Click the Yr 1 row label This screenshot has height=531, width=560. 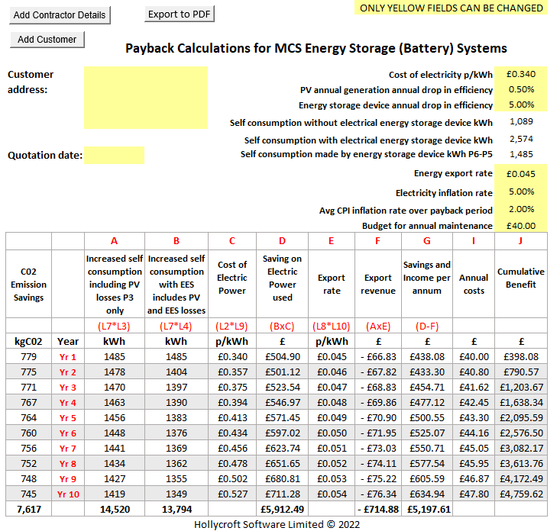(x=68, y=357)
